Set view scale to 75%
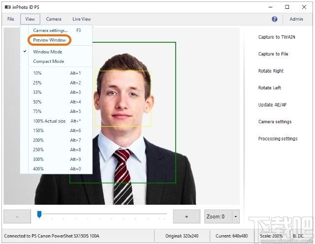The height and width of the screenshot is (244, 315). (x=56, y=111)
